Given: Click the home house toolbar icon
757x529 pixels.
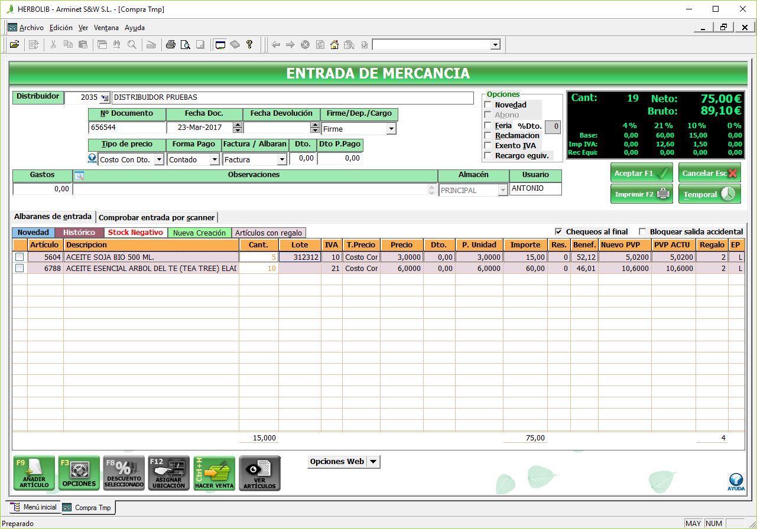Looking at the screenshot, I should tap(334, 44).
